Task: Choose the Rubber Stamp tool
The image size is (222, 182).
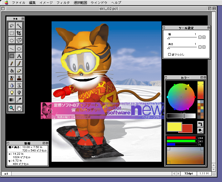Action: (19, 78)
